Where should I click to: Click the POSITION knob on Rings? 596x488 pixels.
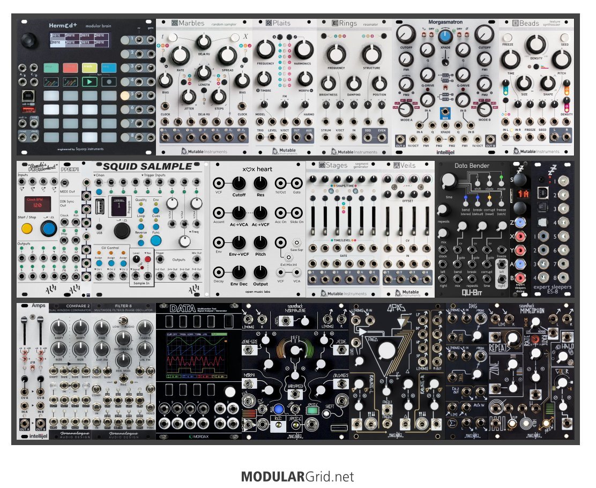coord(379,84)
